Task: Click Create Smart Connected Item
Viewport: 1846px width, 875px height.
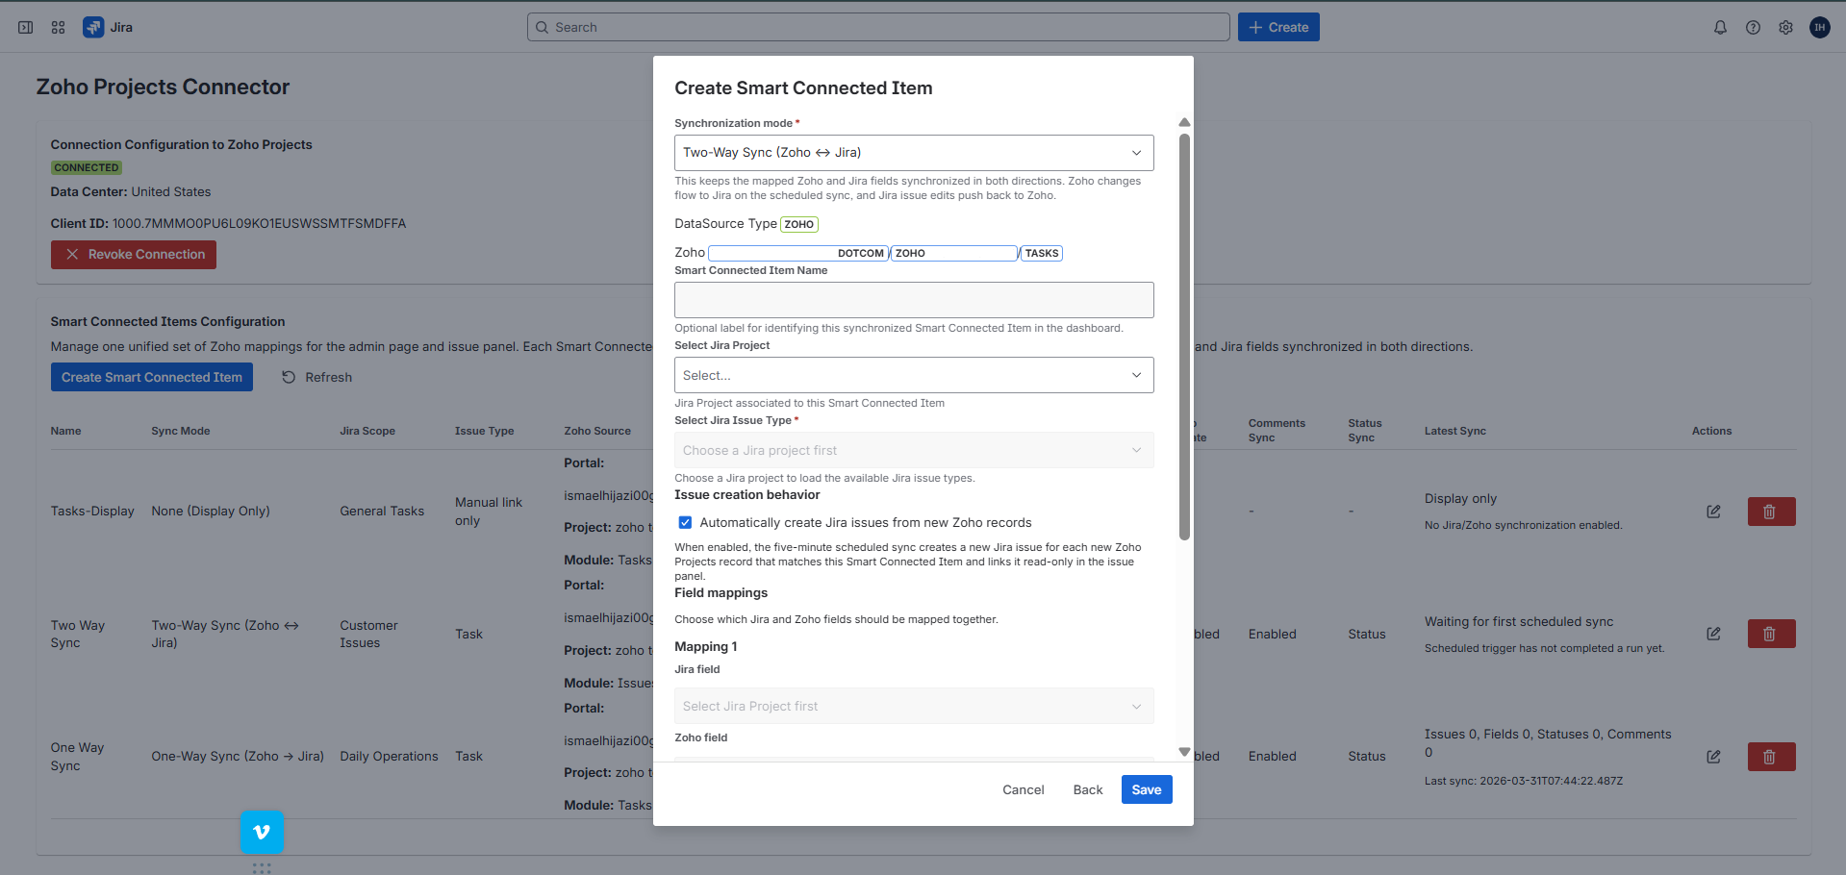Action: 151,376
